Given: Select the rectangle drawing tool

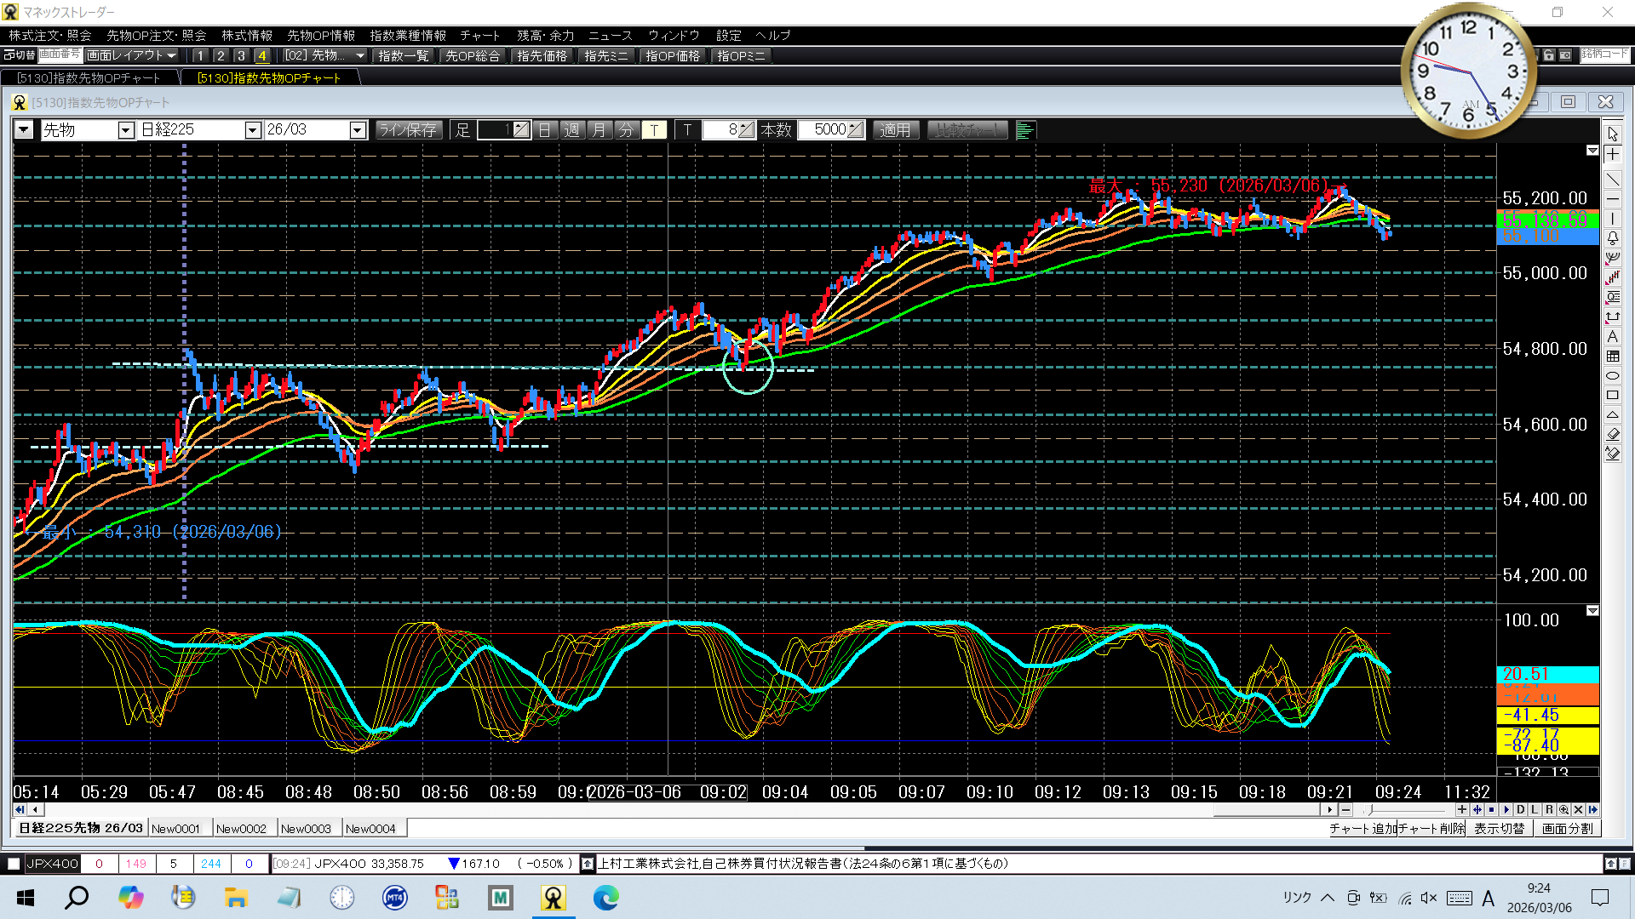Looking at the screenshot, I should click(1613, 395).
